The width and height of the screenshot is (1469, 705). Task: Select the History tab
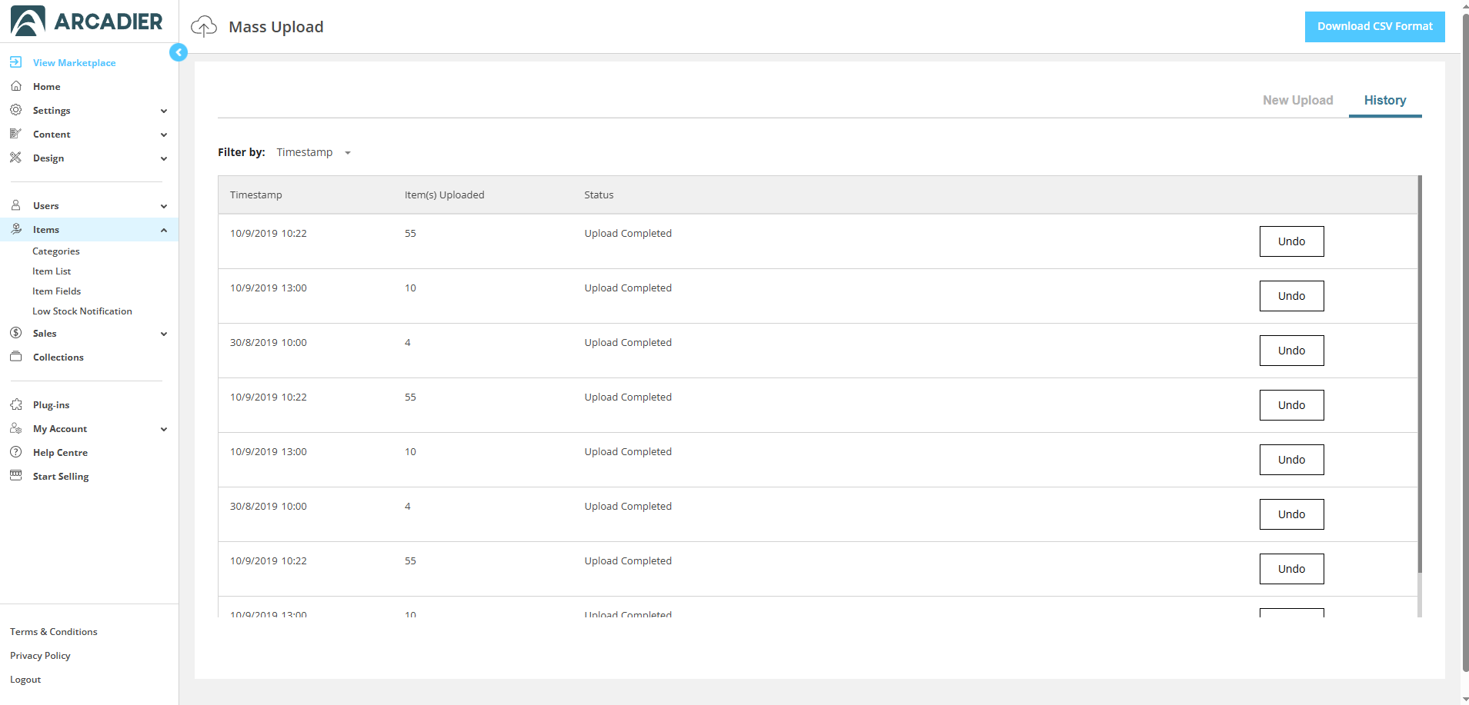[1384, 100]
